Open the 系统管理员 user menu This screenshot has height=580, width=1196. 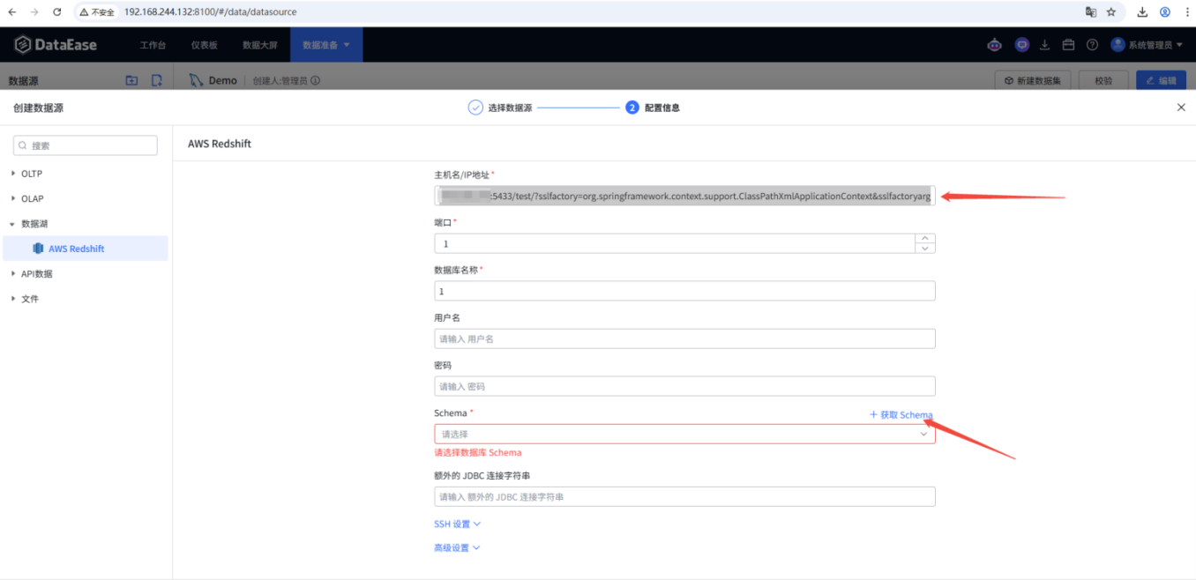tap(1147, 45)
